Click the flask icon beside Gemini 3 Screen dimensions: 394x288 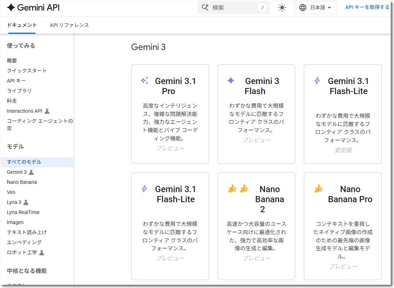pyautogui.click(x=31, y=172)
